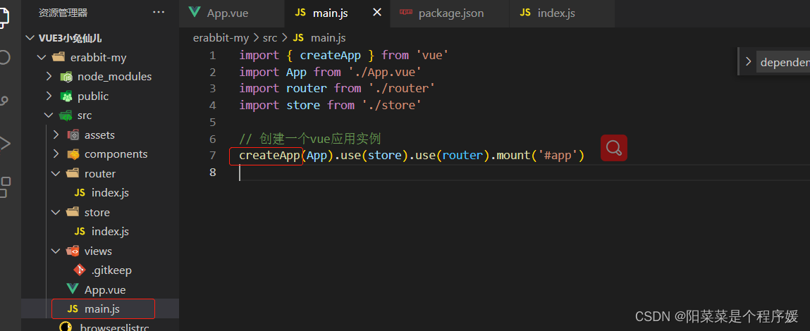Expand the dependencies outline chevron

coord(748,62)
